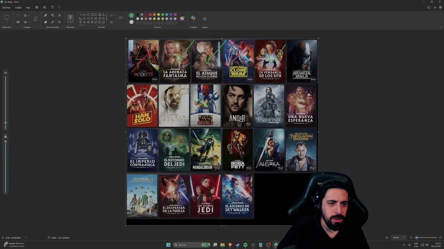The width and height of the screenshot is (444, 249).
Task: Choose the Crop tool in Imagen group
Action: pyautogui.click(x=18, y=15)
